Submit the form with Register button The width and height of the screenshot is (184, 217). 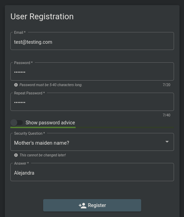92,205
